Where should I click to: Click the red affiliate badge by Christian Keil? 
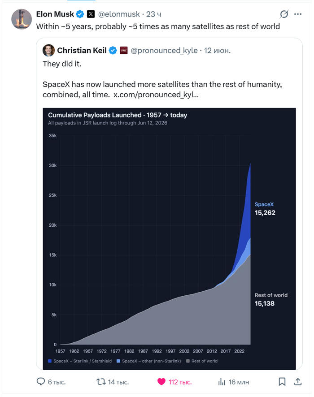click(124, 50)
